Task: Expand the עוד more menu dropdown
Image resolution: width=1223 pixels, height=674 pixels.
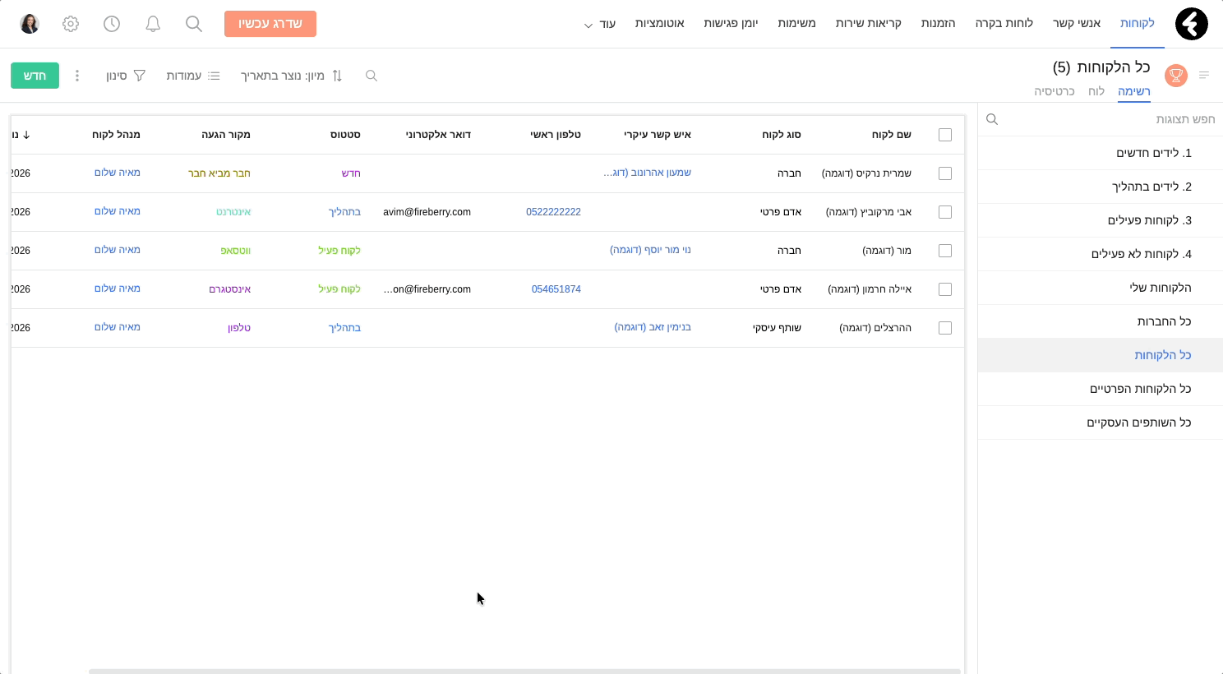Action: pos(601,24)
